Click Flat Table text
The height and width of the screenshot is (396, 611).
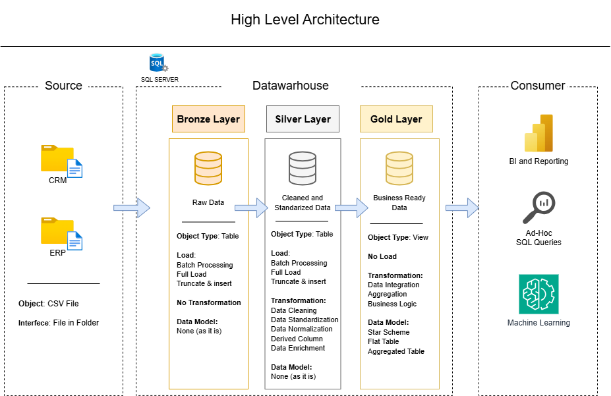384,341
